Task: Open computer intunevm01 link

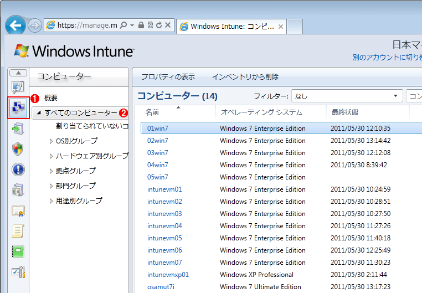Action: pos(164,189)
